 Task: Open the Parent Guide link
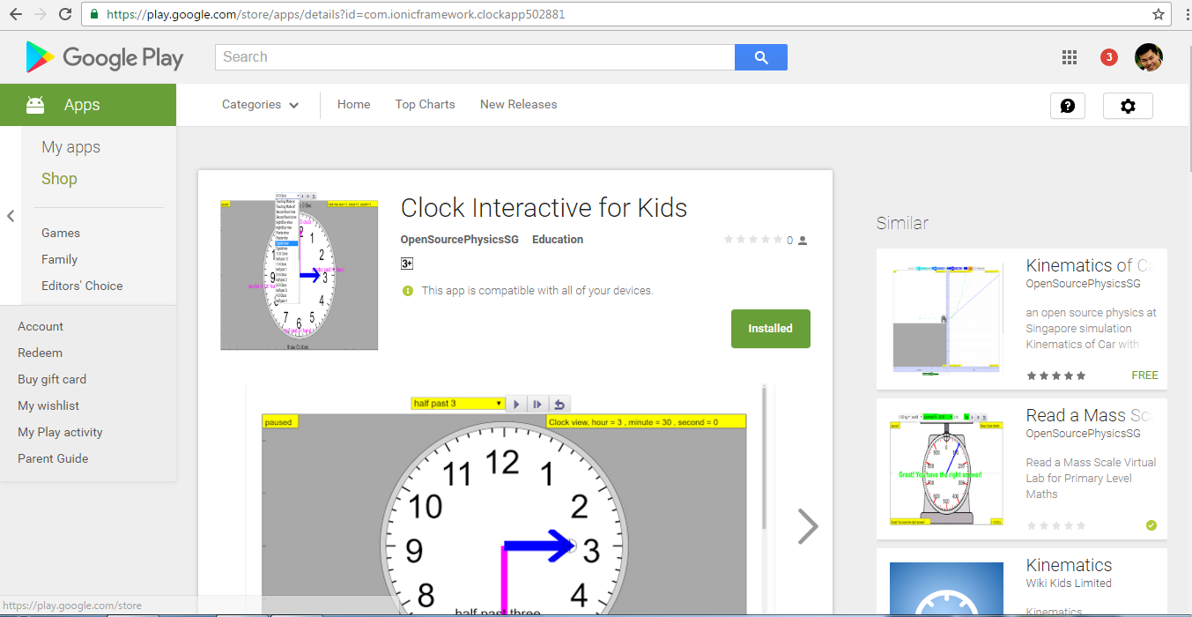coord(53,458)
